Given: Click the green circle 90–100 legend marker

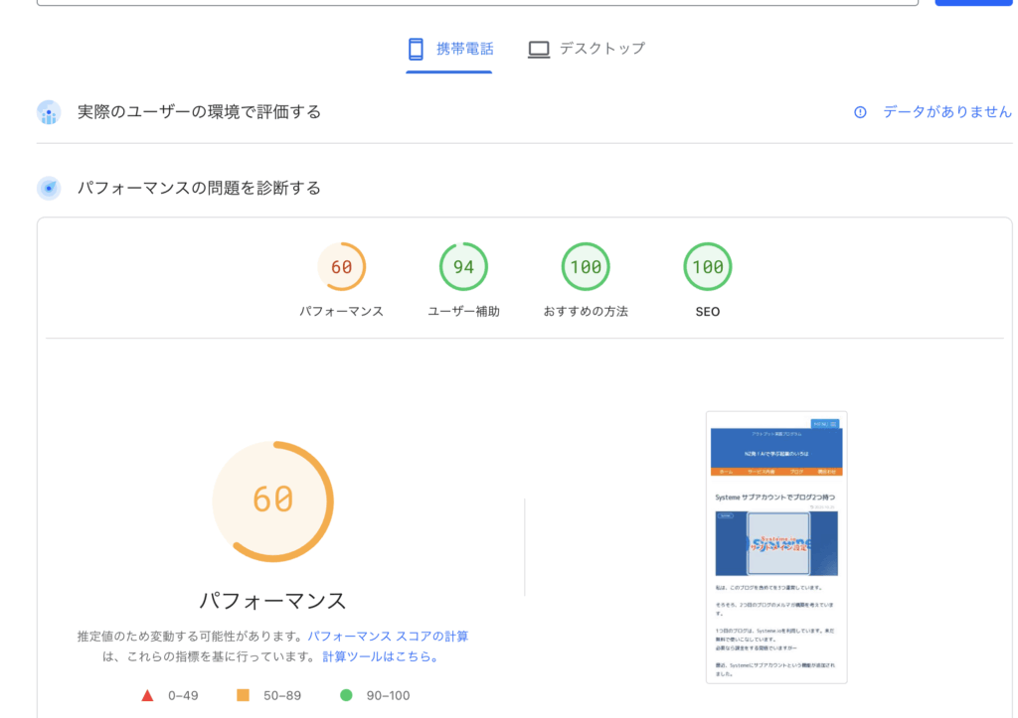Looking at the screenshot, I should point(346,695).
